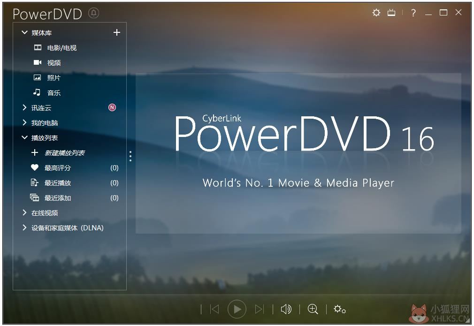Image resolution: width=474 pixels, height=326 pixels.
Task: Mute audio via speaker icon
Action: pyautogui.click(x=286, y=309)
